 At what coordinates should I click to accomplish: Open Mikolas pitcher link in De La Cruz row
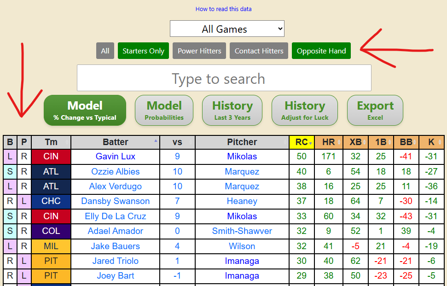tap(242, 216)
